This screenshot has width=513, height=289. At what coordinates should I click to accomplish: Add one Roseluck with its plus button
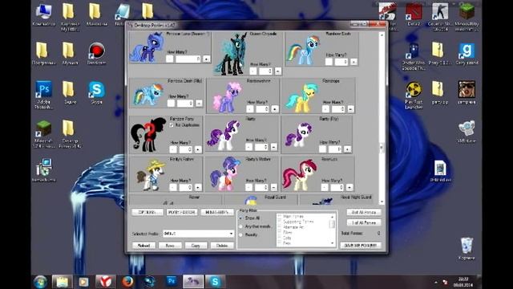point(349,187)
